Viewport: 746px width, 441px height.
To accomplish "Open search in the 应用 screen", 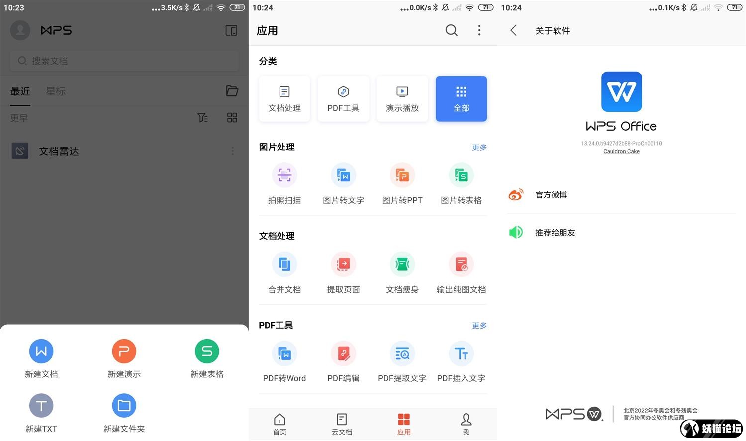I will [451, 30].
